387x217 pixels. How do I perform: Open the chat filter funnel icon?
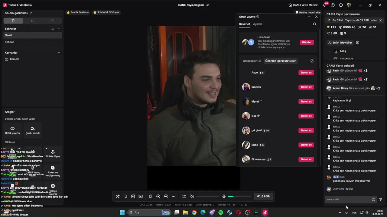click(381, 200)
